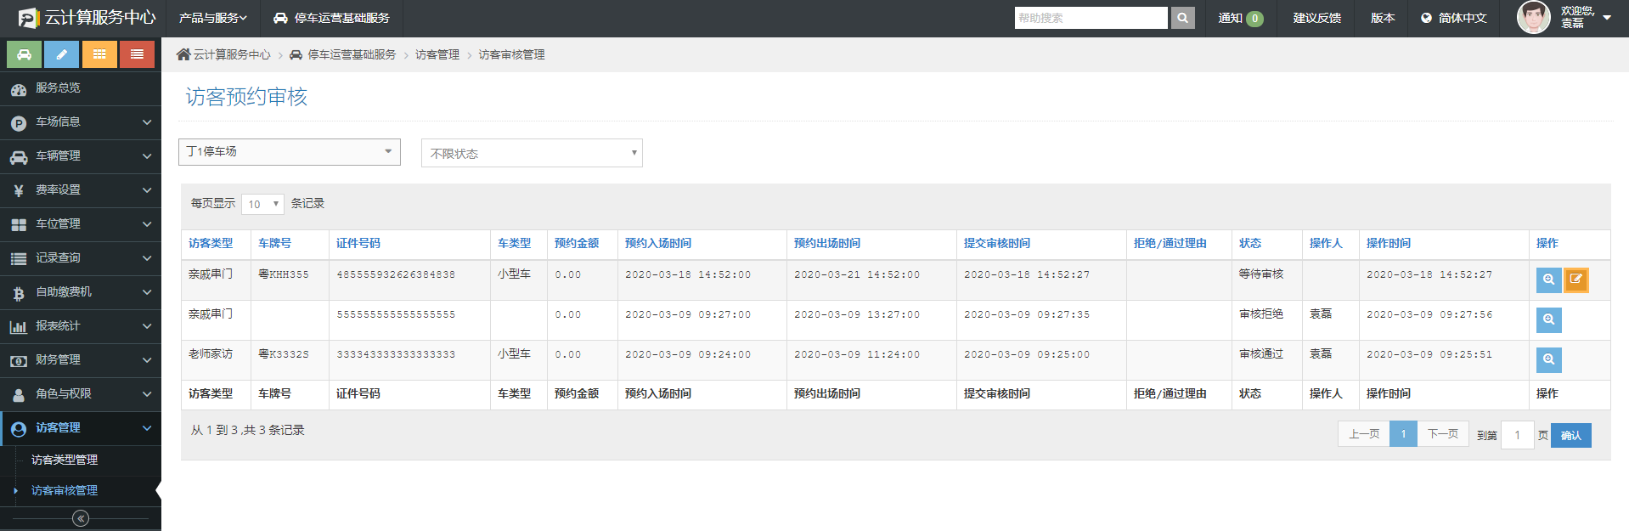The width and height of the screenshot is (1629, 531).
Task: Expand the 车辆管理 menu chevron
Action: click(x=147, y=156)
